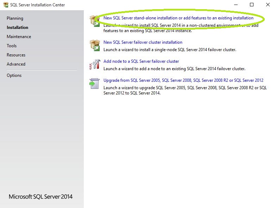Select the Installation section
276x208 pixels.
18,27
